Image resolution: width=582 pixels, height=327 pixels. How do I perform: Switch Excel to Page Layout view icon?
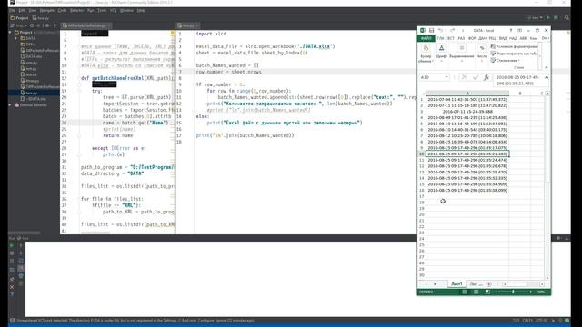(476, 292)
